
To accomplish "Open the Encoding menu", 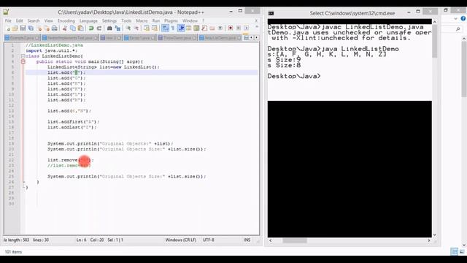I will coord(66,21).
